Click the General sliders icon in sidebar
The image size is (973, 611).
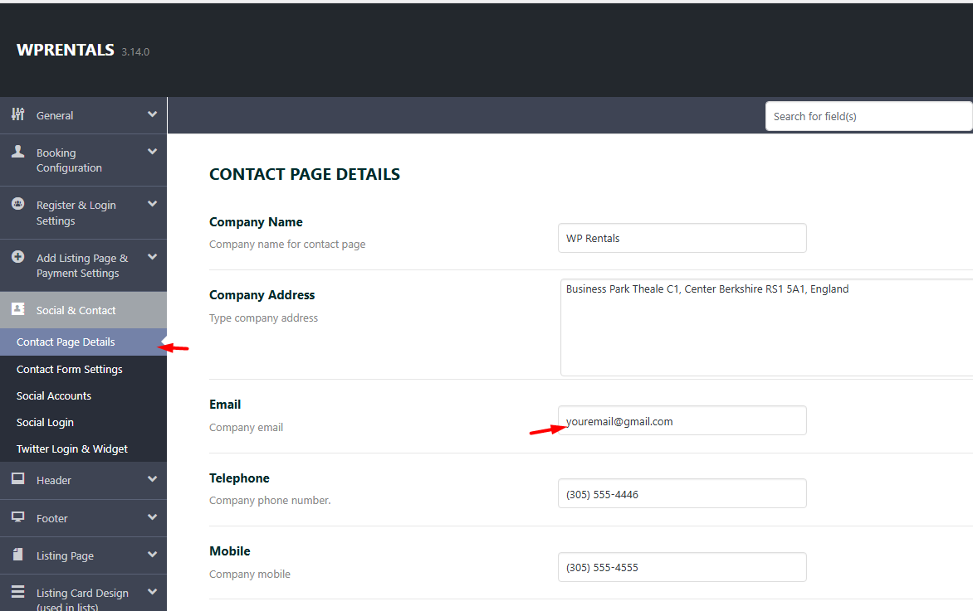[x=17, y=114]
